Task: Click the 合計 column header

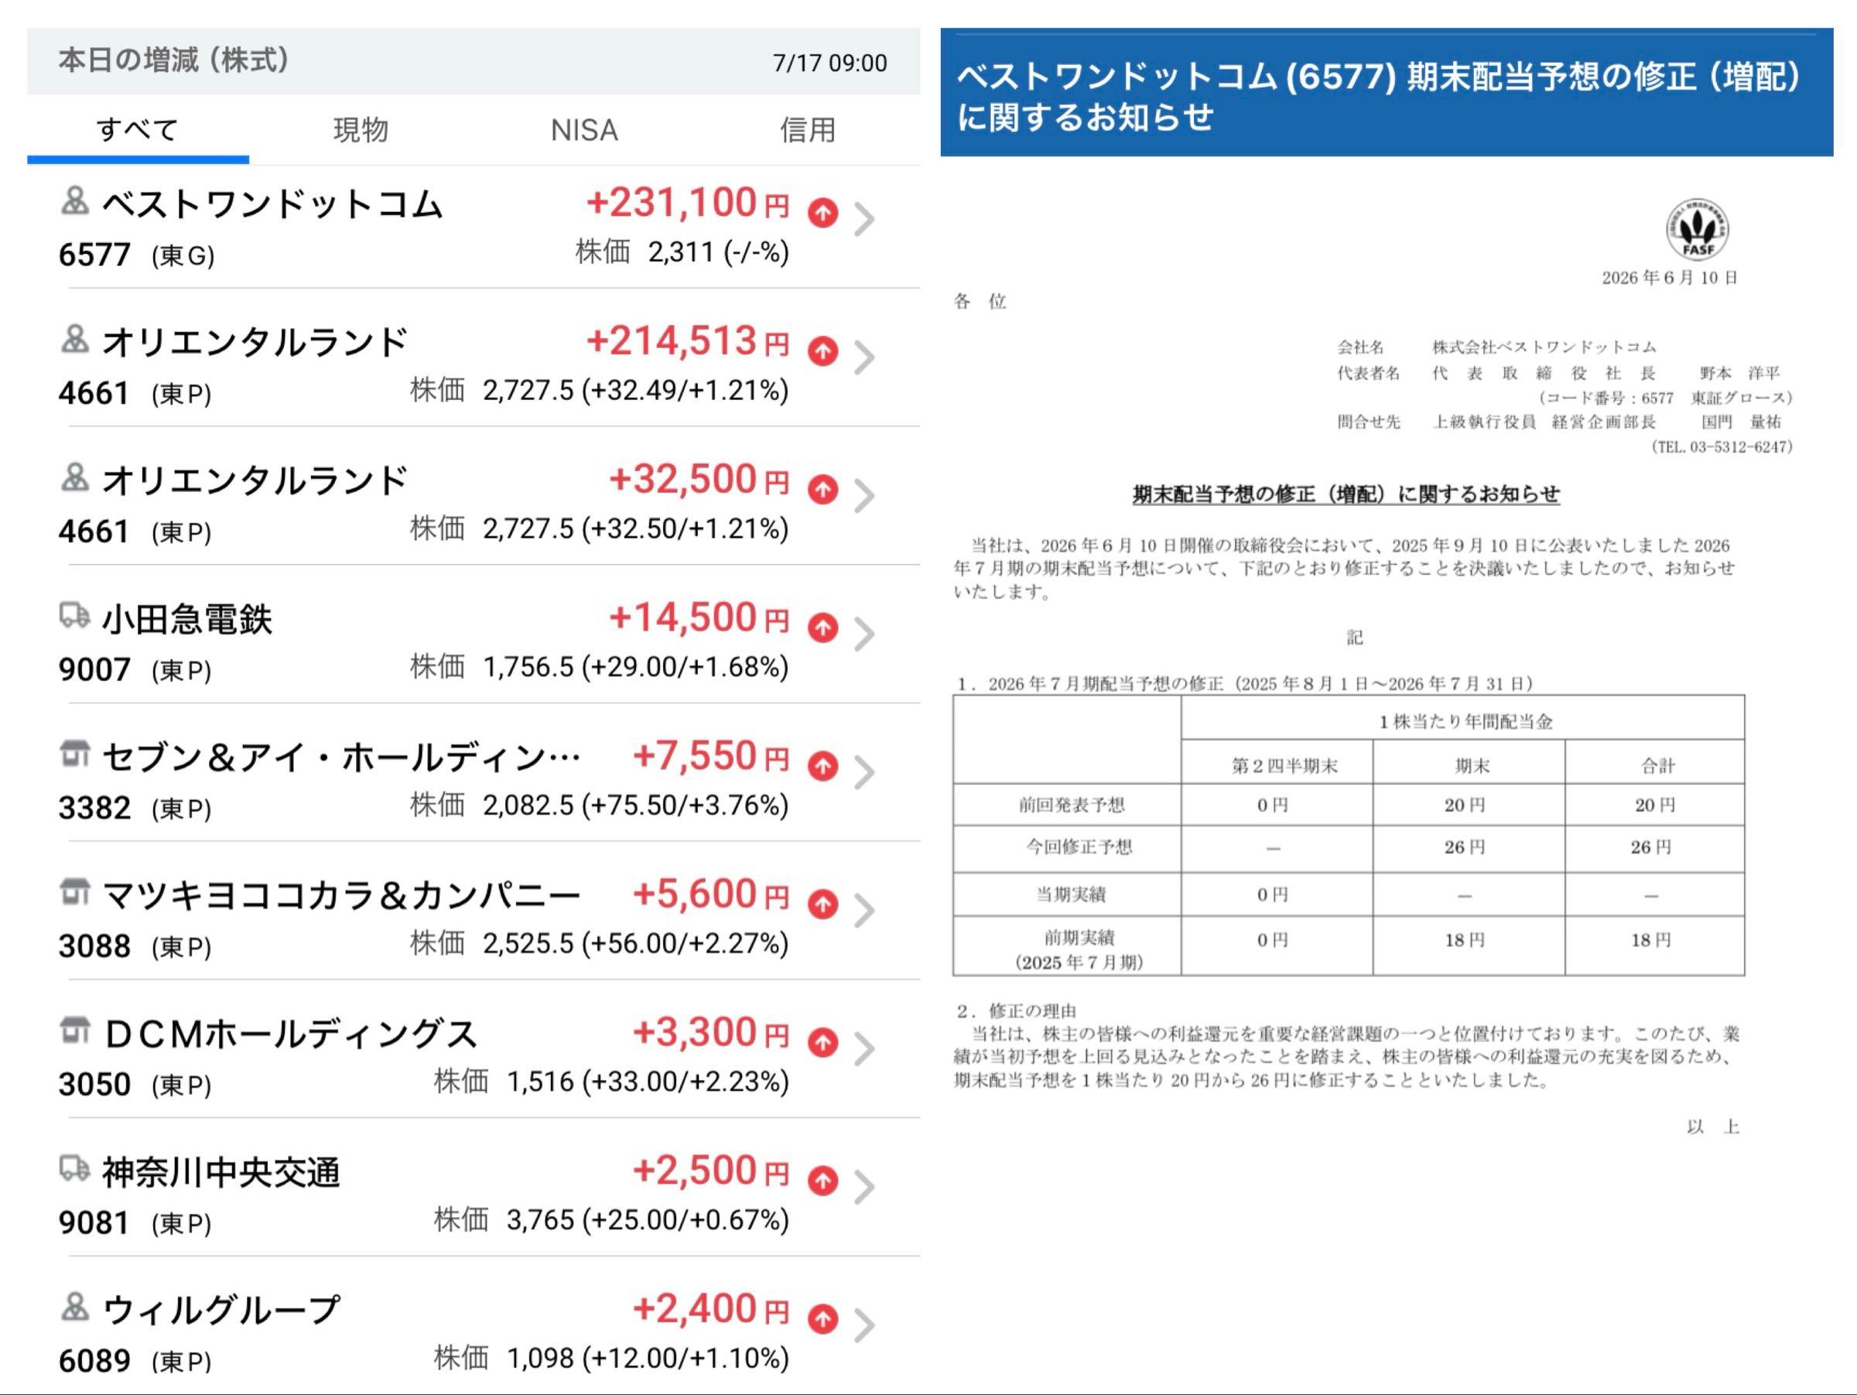Action: pyautogui.click(x=1658, y=765)
